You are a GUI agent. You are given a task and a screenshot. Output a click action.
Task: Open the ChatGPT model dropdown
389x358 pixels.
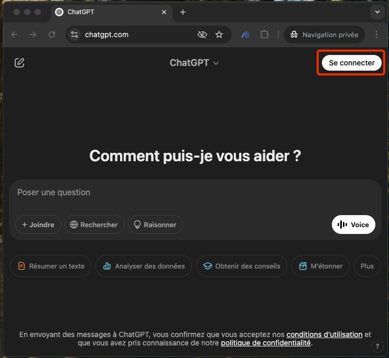click(194, 63)
